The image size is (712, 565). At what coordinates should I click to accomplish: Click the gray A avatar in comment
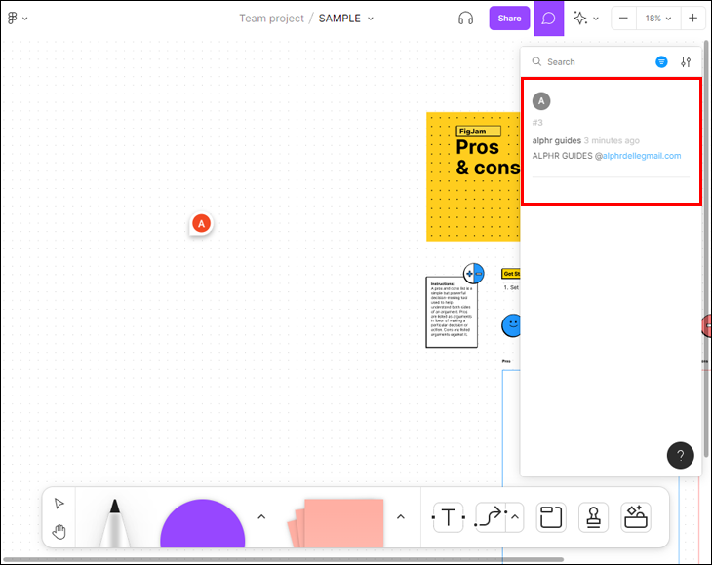[x=541, y=101]
